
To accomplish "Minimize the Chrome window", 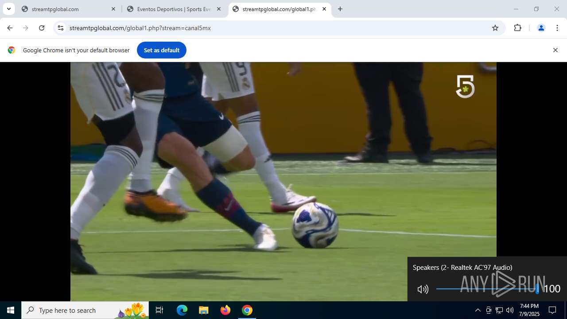I will click(x=516, y=9).
